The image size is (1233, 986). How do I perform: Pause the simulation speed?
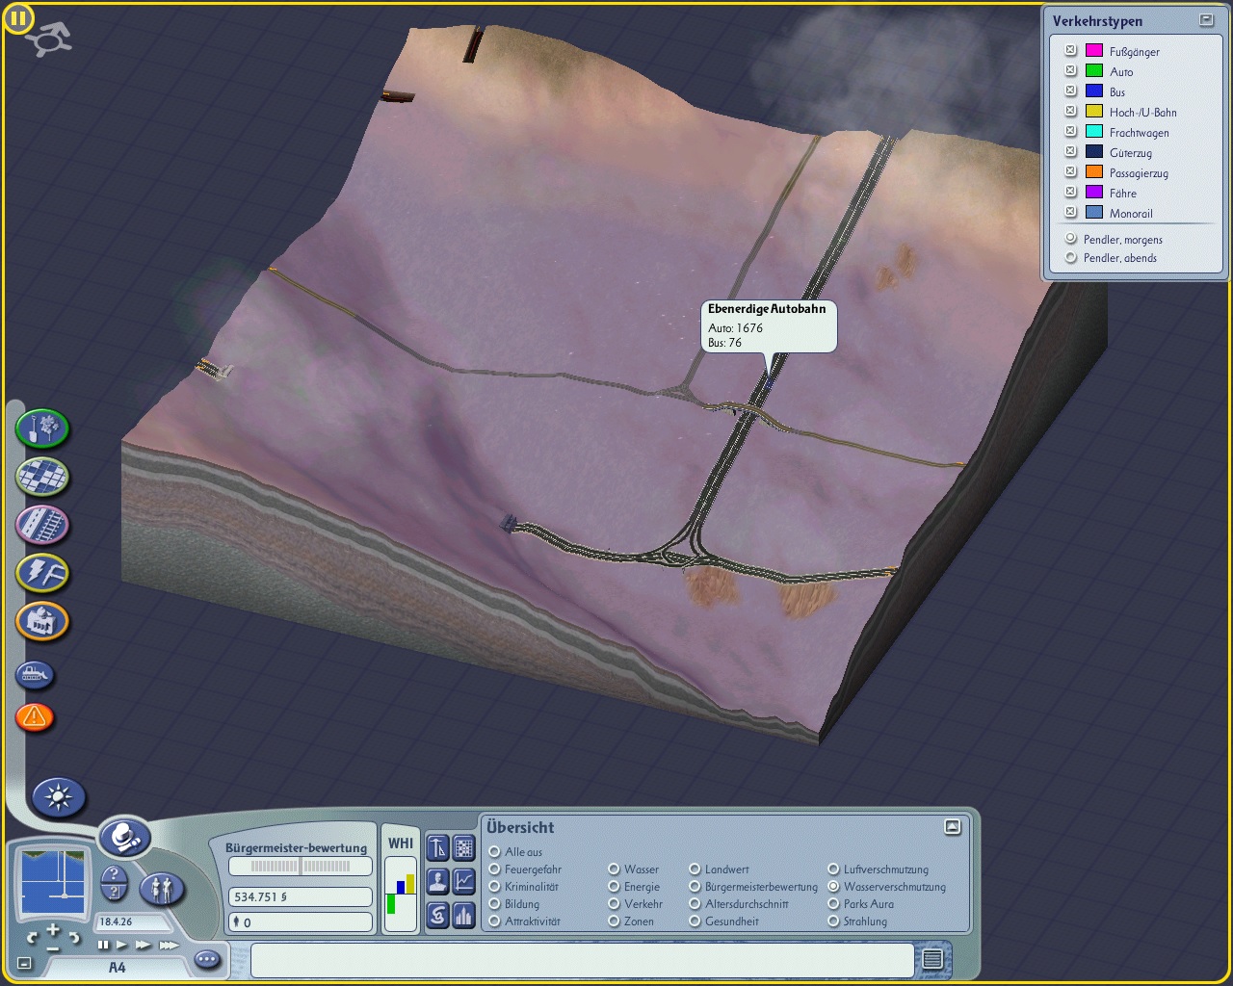point(103,945)
